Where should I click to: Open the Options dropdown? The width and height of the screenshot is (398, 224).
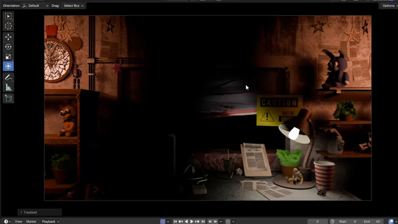(390, 6)
